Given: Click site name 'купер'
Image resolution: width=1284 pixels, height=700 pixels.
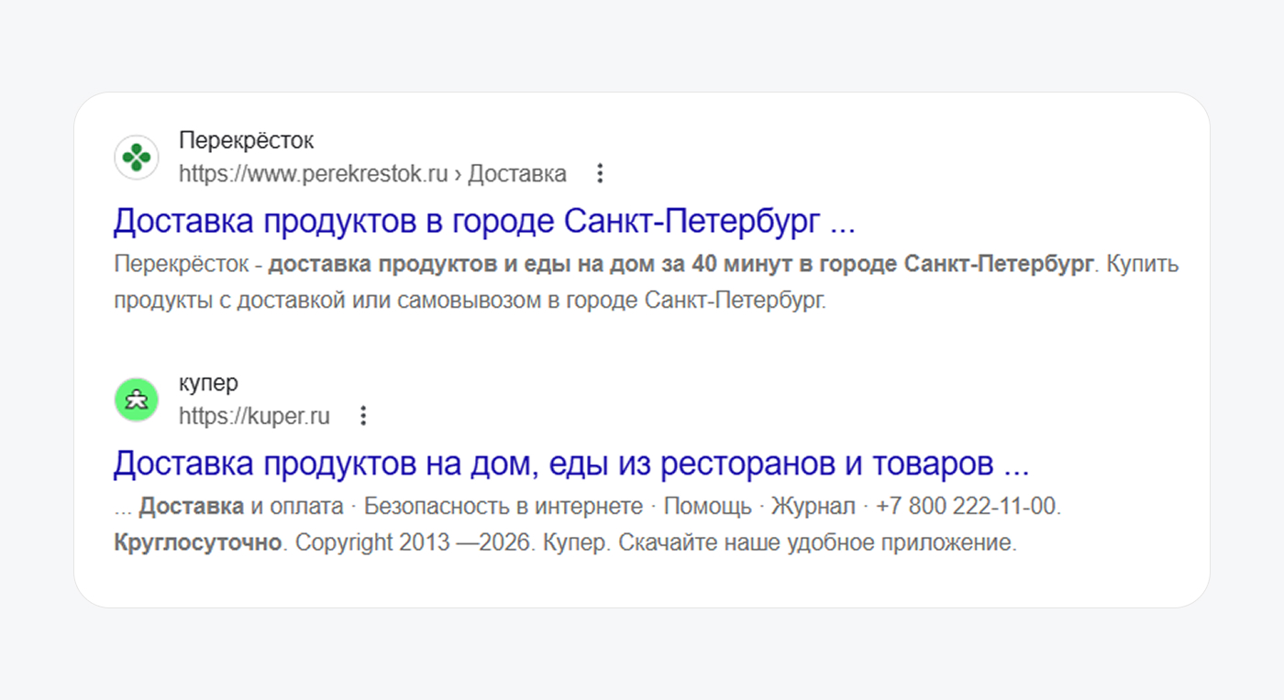Looking at the screenshot, I should [x=208, y=384].
